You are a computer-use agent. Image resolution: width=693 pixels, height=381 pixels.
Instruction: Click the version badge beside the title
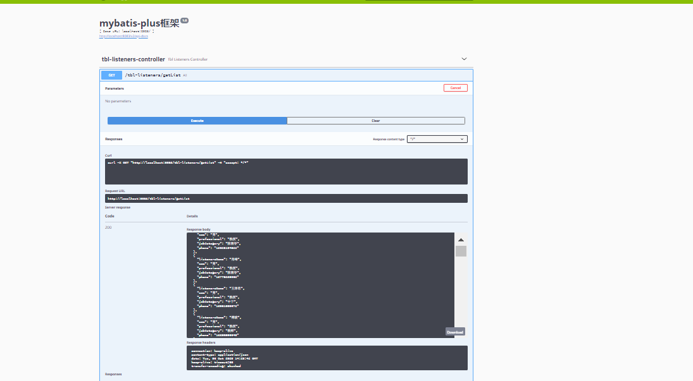(x=184, y=20)
